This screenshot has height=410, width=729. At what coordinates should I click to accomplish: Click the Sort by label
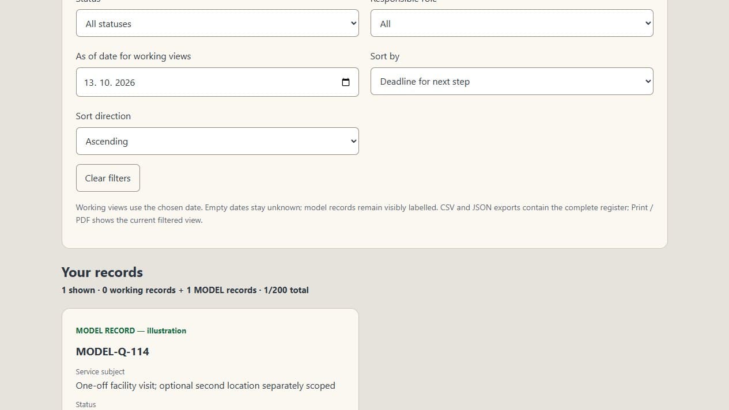(x=385, y=56)
